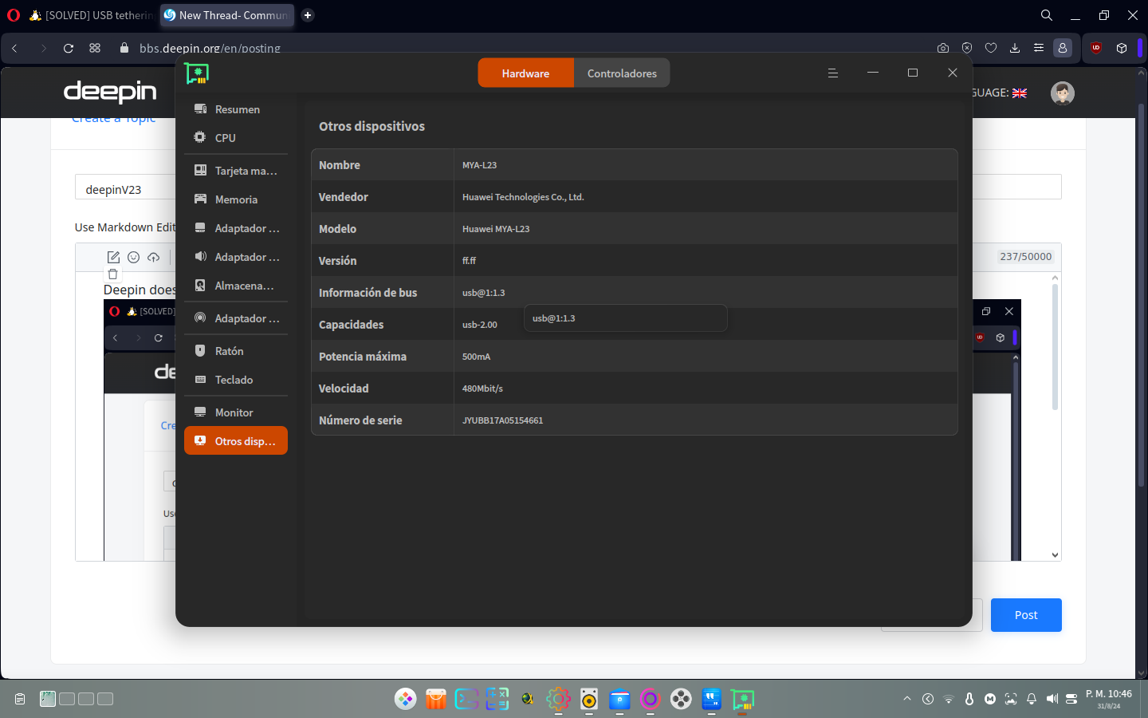
Task: Submit the thread with Post button
Action: (1026, 615)
